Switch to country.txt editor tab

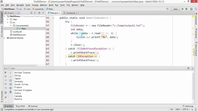click(x=71, y=13)
